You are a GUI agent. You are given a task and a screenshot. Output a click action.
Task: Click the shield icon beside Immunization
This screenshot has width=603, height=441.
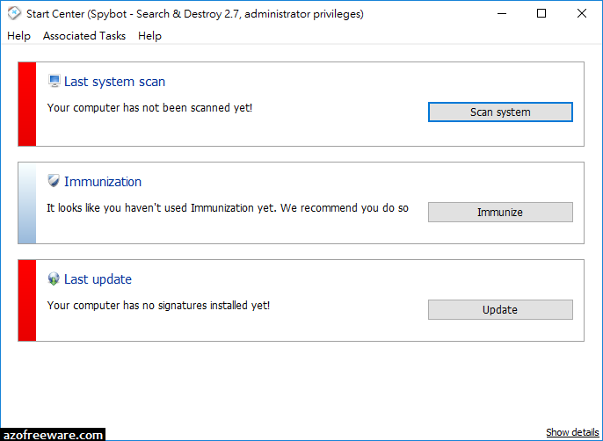coord(54,181)
